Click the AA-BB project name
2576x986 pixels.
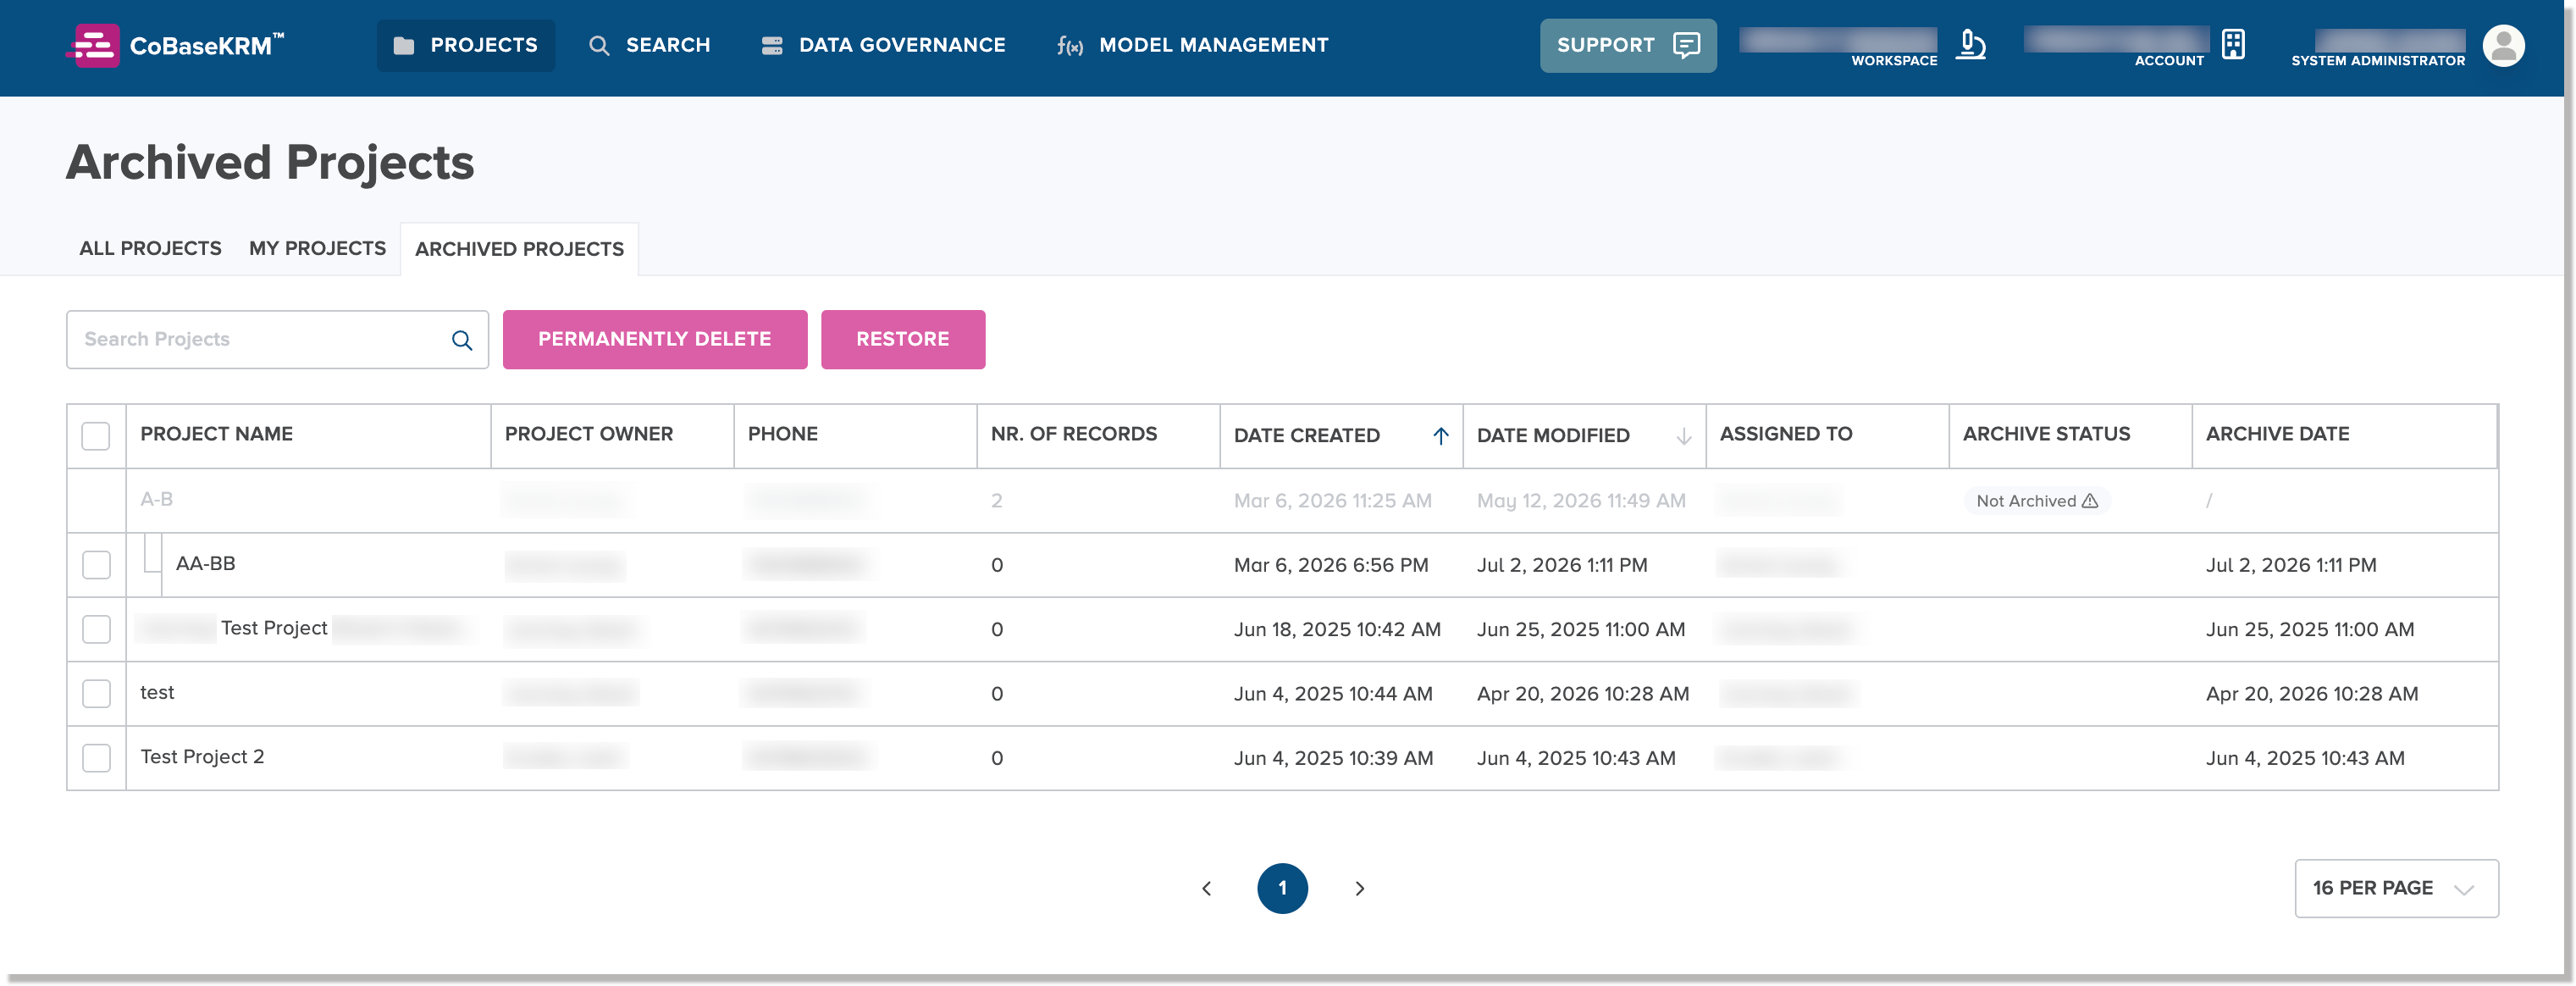(x=205, y=563)
